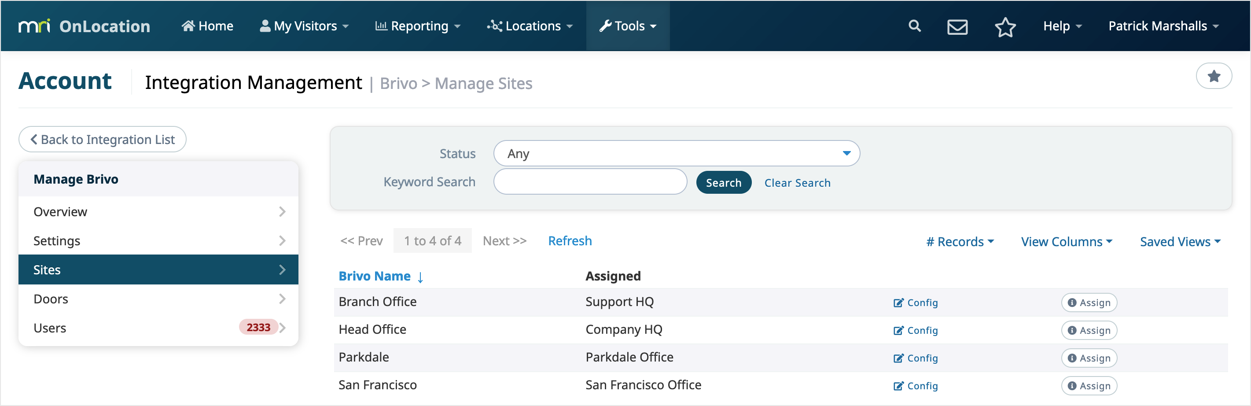Click the Head Office site name
Screen dimensions: 1251x406
pos(372,329)
